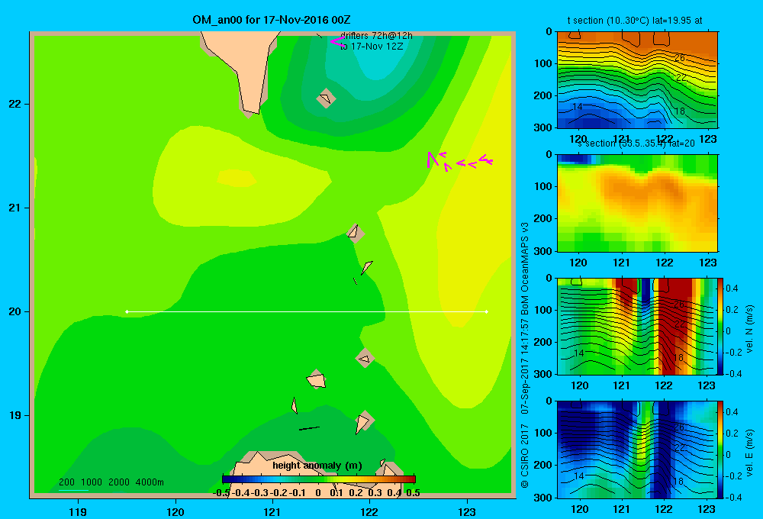
Task: Select latitude label 22 on main map axis
Action: click(15, 104)
